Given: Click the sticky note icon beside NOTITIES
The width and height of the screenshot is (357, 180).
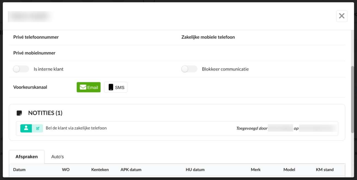Looking at the screenshot, I should tap(19, 113).
